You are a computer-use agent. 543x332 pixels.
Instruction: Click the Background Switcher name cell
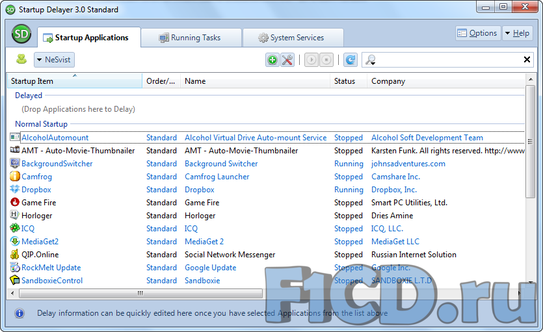pyautogui.click(x=221, y=164)
